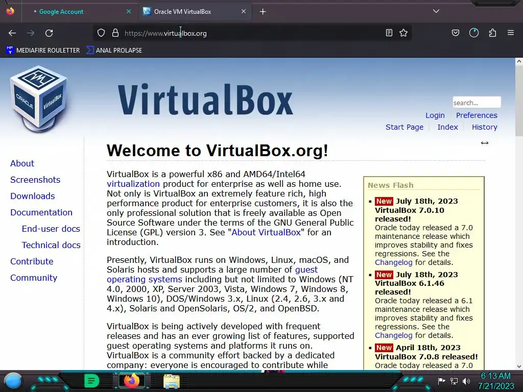This screenshot has height=392, width=523.
Task: Close the Oracle VM VirtualBox tab
Action: point(244,11)
